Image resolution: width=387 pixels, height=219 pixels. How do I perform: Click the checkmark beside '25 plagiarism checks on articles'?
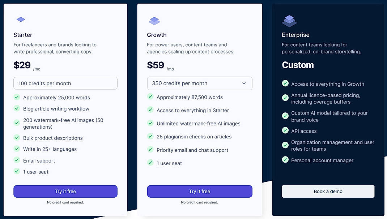(150, 137)
